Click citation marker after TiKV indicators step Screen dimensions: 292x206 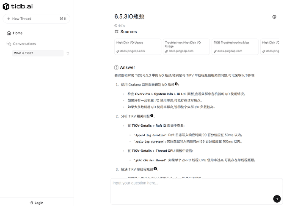(x=152, y=115)
